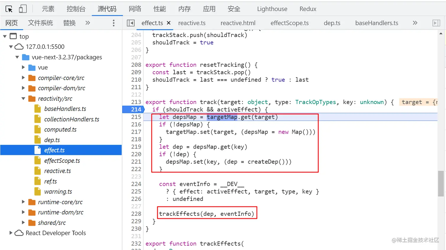Open computed.ts file
This screenshot has width=446, height=250.
tap(60, 129)
